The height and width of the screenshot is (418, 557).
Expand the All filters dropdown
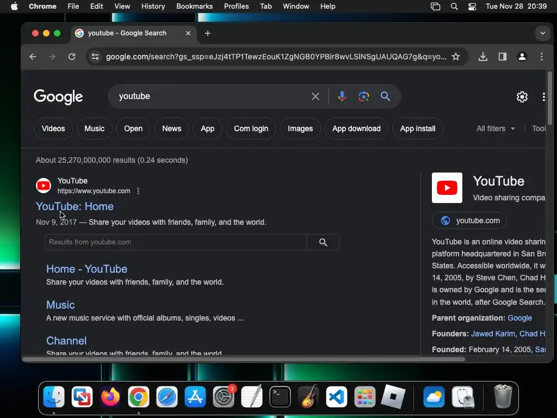(x=496, y=128)
